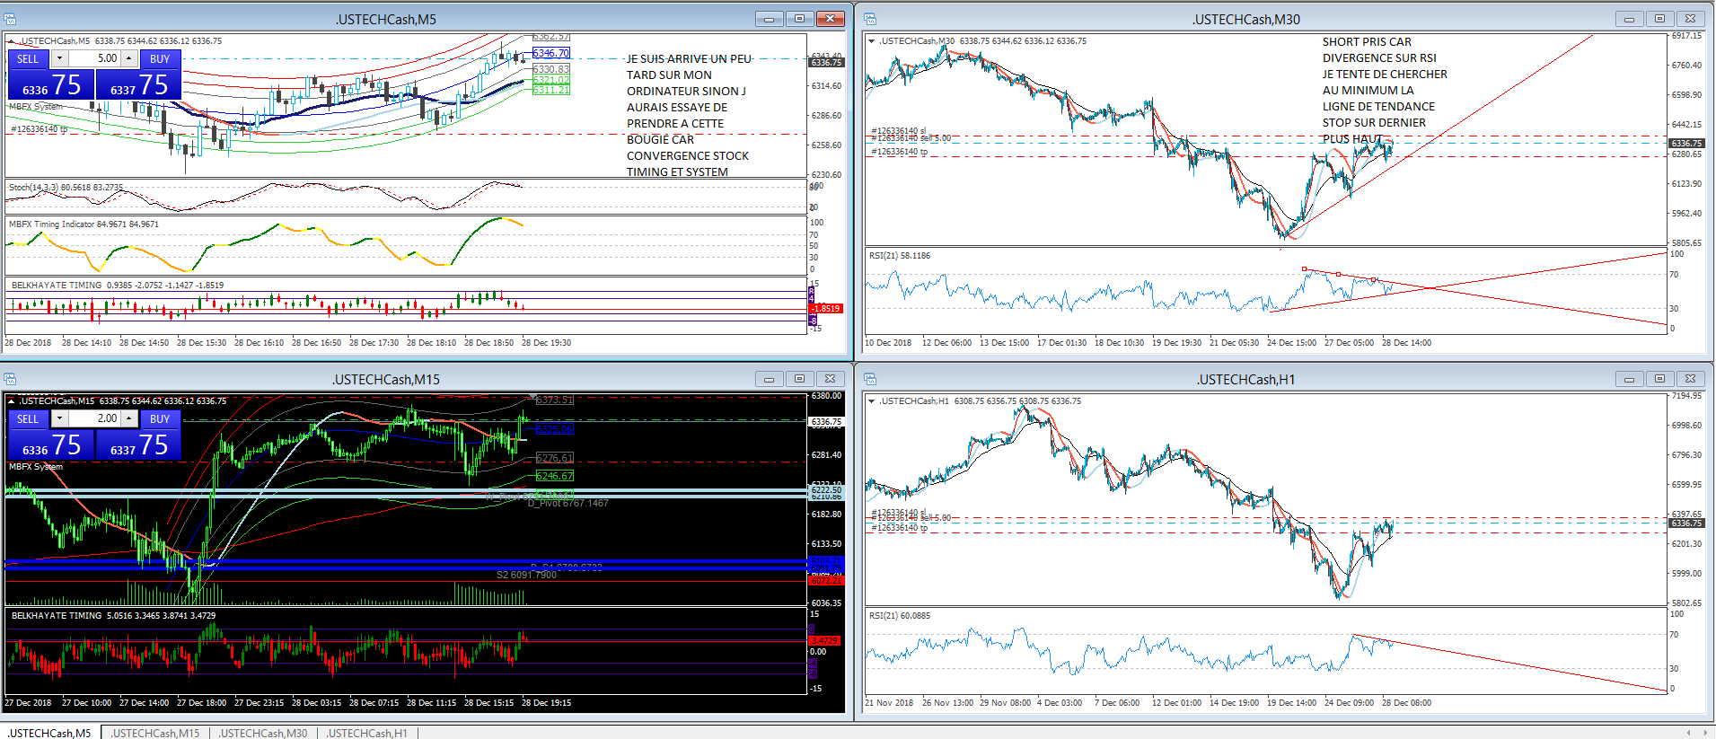Image resolution: width=1716 pixels, height=739 pixels.
Task: Increase lot volume on M15 trading panel
Action: point(129,418)
